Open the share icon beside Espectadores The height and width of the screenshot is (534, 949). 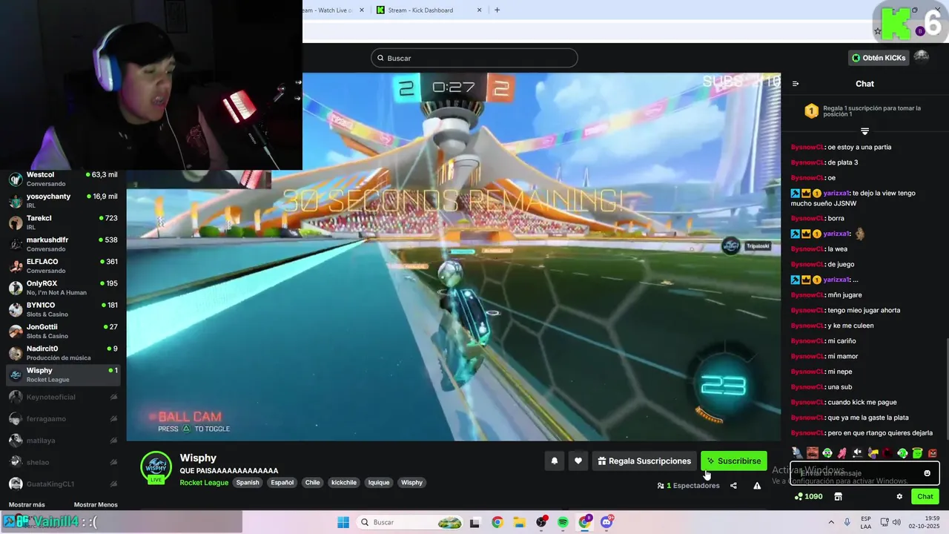point(733,486)
